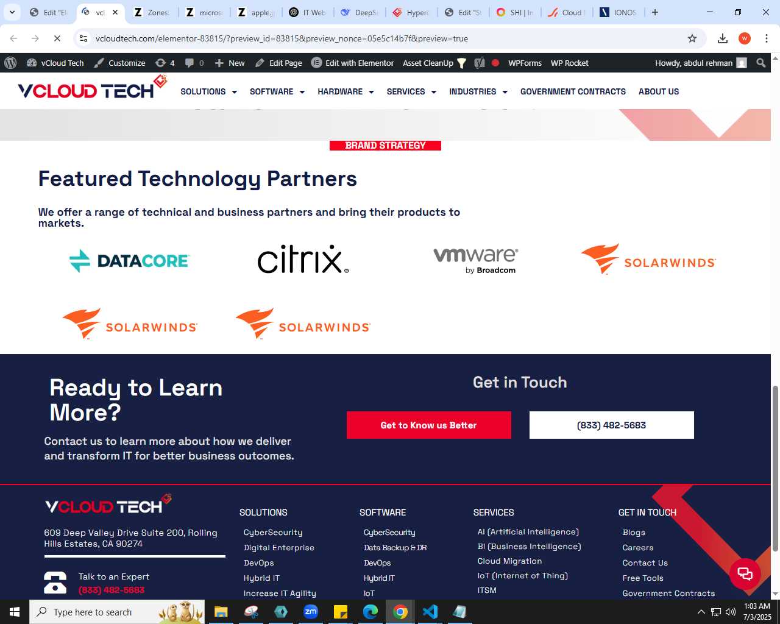Open the red live chat bubble

tap(745, 573)
